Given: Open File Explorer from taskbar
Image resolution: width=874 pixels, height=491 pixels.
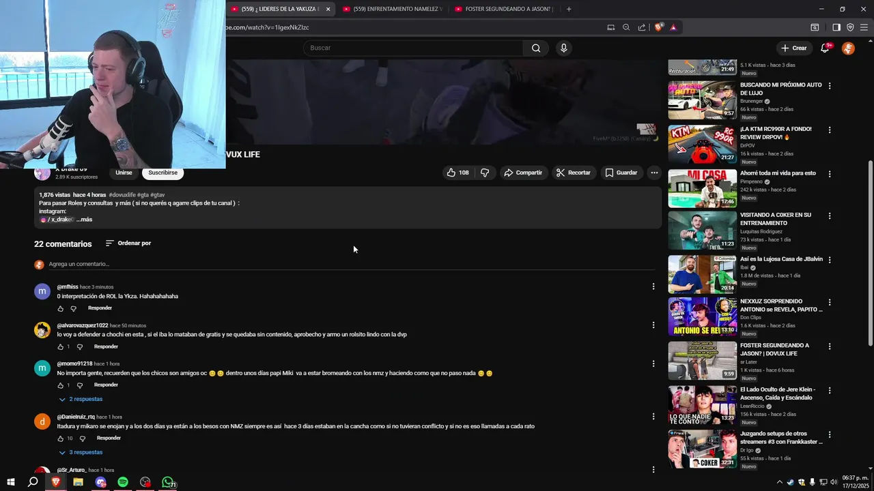Looking at the screenshot, I should (x=78, y=482).
